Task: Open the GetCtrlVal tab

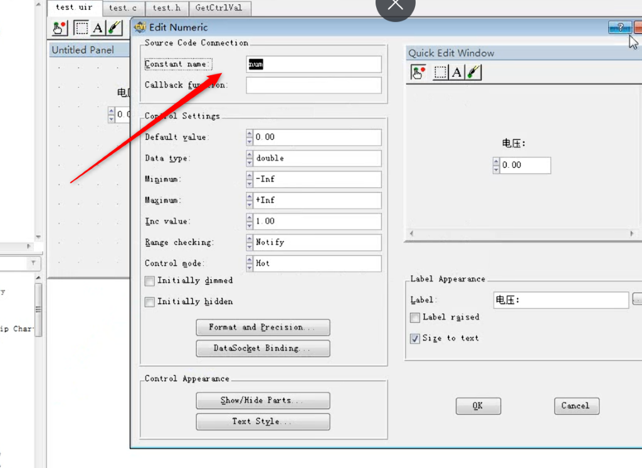Action: [x=221, y=8]
